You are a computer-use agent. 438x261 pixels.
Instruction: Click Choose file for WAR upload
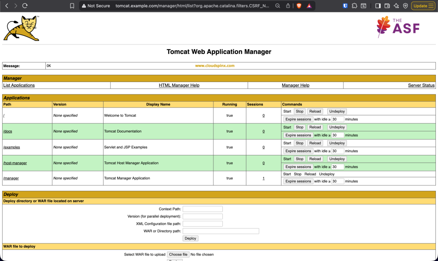pyautogui.click(x=178, y=255)
